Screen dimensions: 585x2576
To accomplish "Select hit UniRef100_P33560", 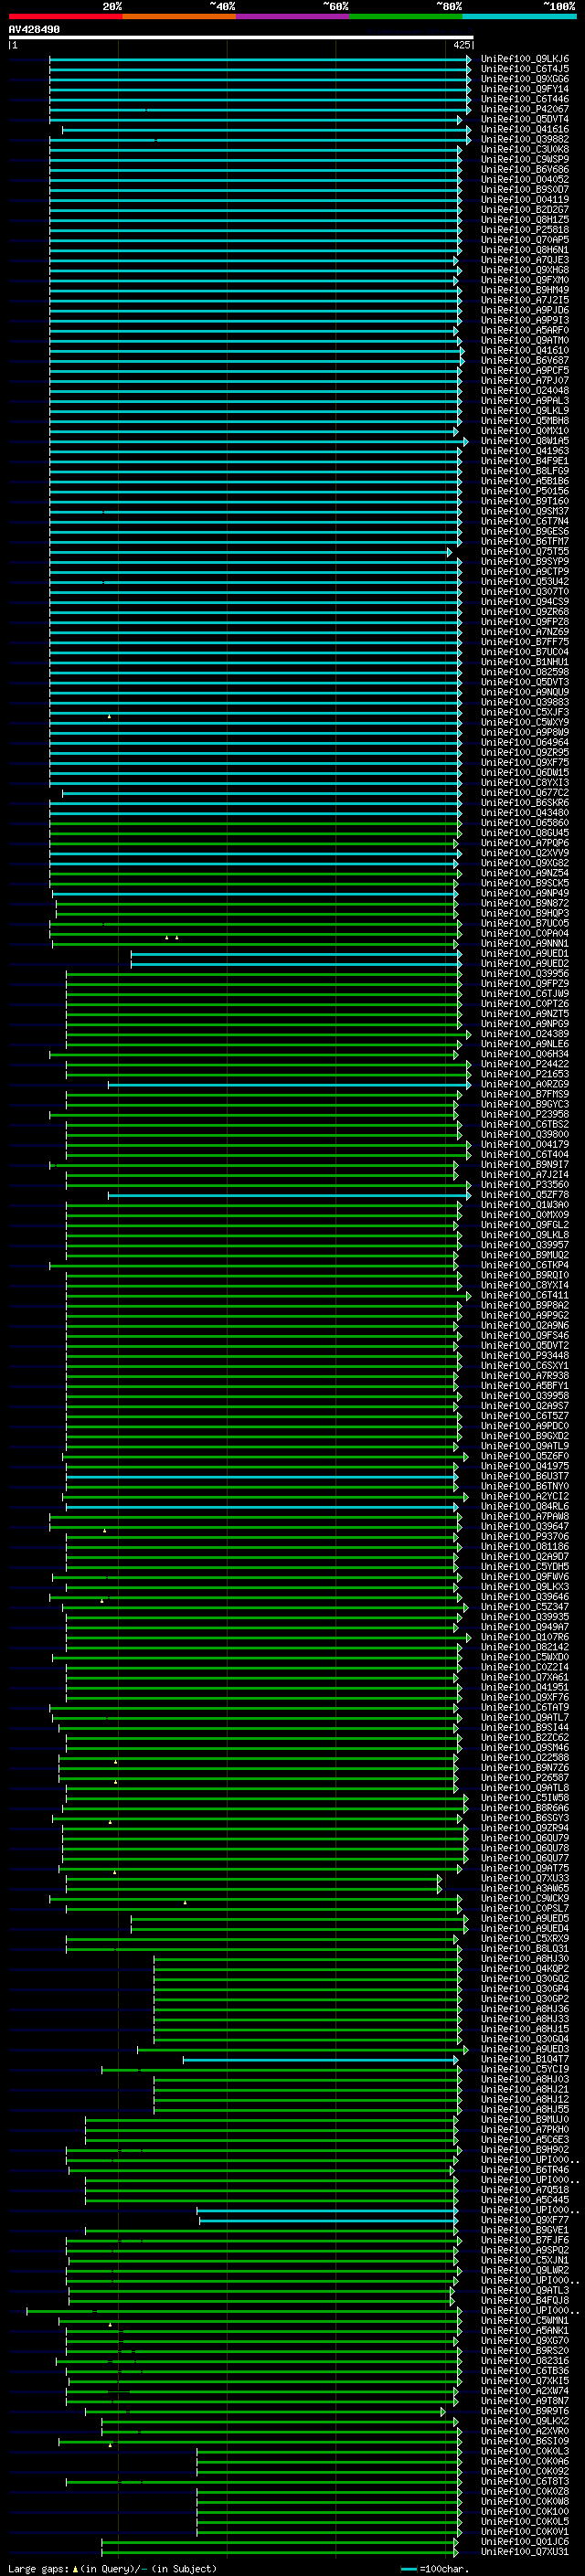I will (x=525, y=1185).
